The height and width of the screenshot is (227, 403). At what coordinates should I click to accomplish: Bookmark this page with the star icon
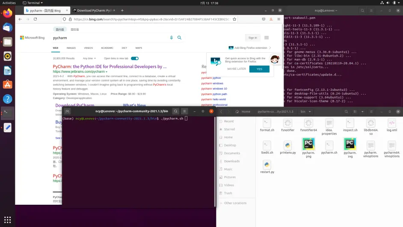(234, 19)
